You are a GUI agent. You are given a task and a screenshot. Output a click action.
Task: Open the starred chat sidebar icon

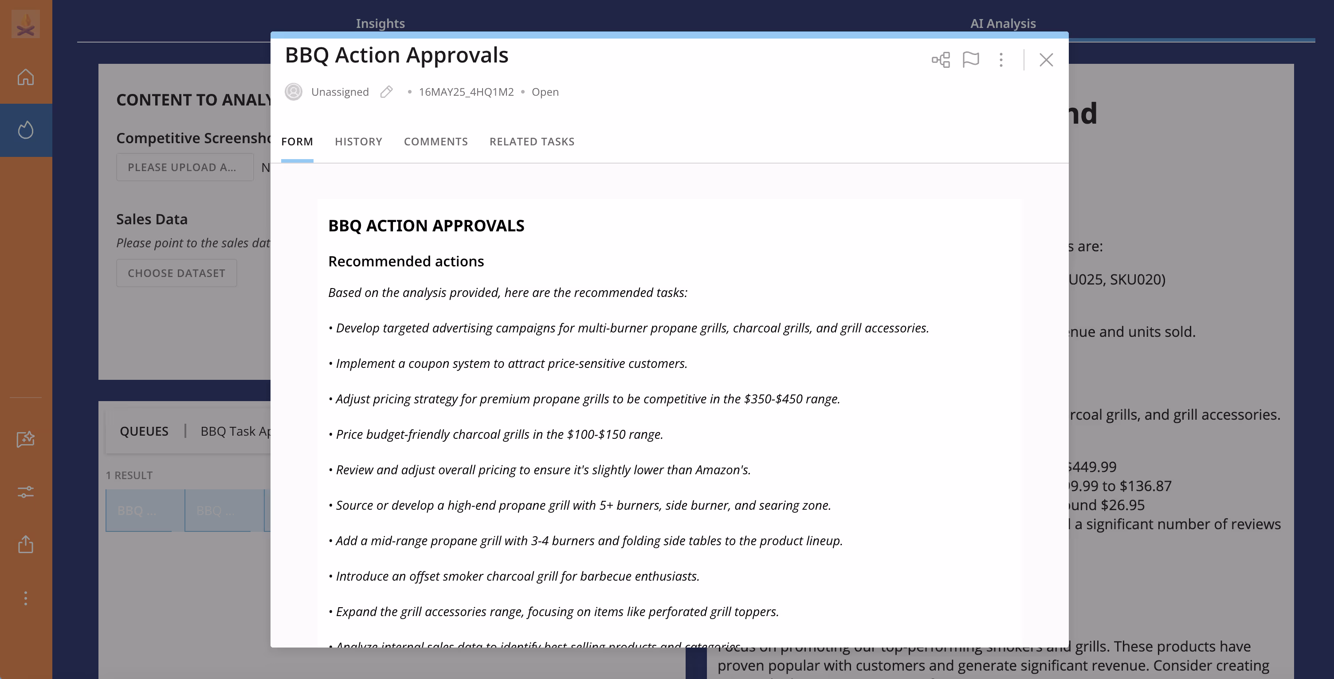click(x=25, y=439)
